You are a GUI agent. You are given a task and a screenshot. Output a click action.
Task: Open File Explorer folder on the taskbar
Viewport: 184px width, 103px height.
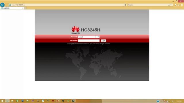[x=12, y=101]
